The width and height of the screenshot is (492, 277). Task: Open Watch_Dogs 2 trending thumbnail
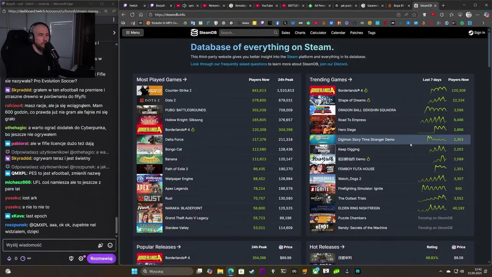tap(322, 179)
